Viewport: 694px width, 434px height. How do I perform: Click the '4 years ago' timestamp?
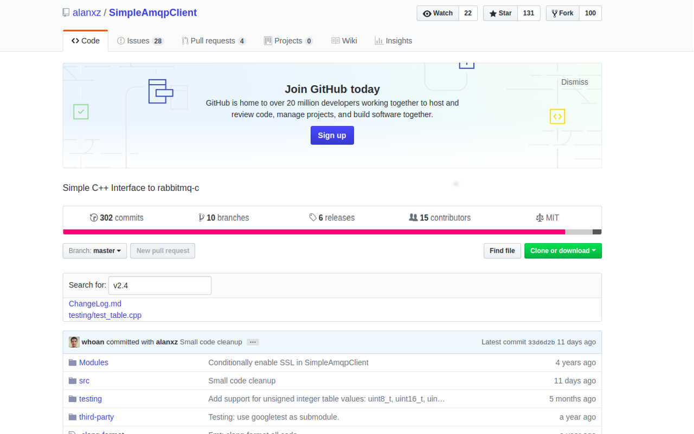[x=575, y=362]
